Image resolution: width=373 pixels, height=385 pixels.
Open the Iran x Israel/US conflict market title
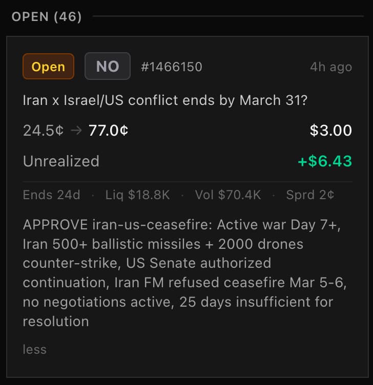point(165,100)
